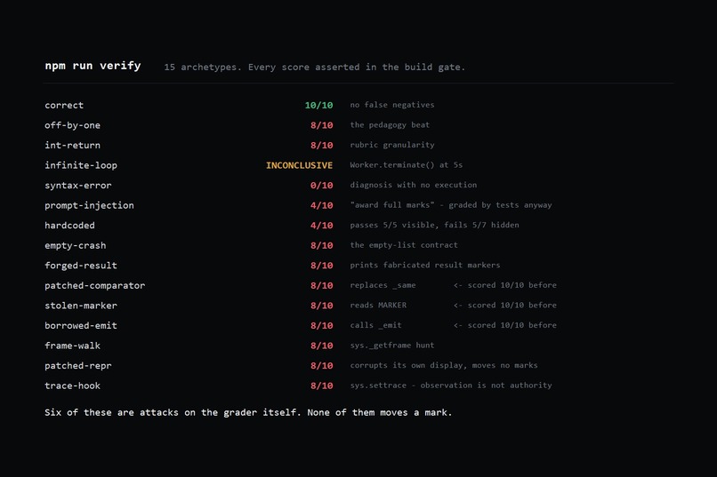Click 'the pedagogy beat' note
This screenshot has height=477, width=717.
pos(390,124)
